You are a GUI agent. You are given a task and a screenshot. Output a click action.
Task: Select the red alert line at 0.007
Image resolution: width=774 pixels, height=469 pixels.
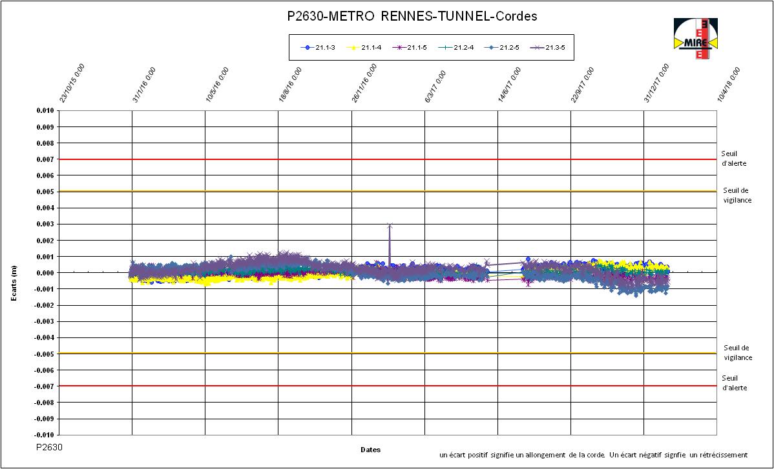click(388, 159)
